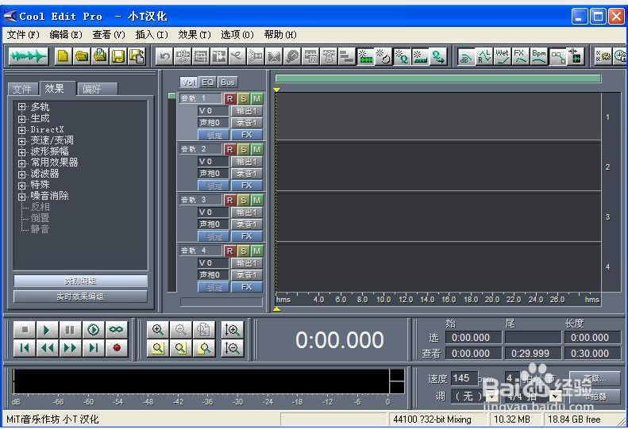
Task: Zoom out vertically on tracks
Action: pos(232,348)
